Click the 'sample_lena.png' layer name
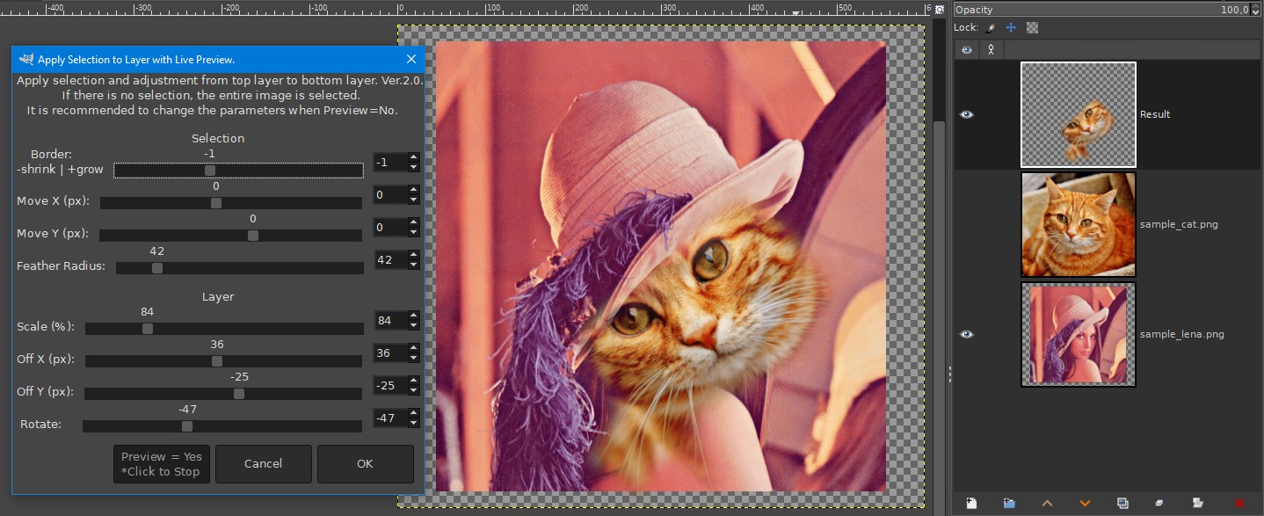Image resolution: width=1264 pixels, height=516 pixels. [1182, 334]
